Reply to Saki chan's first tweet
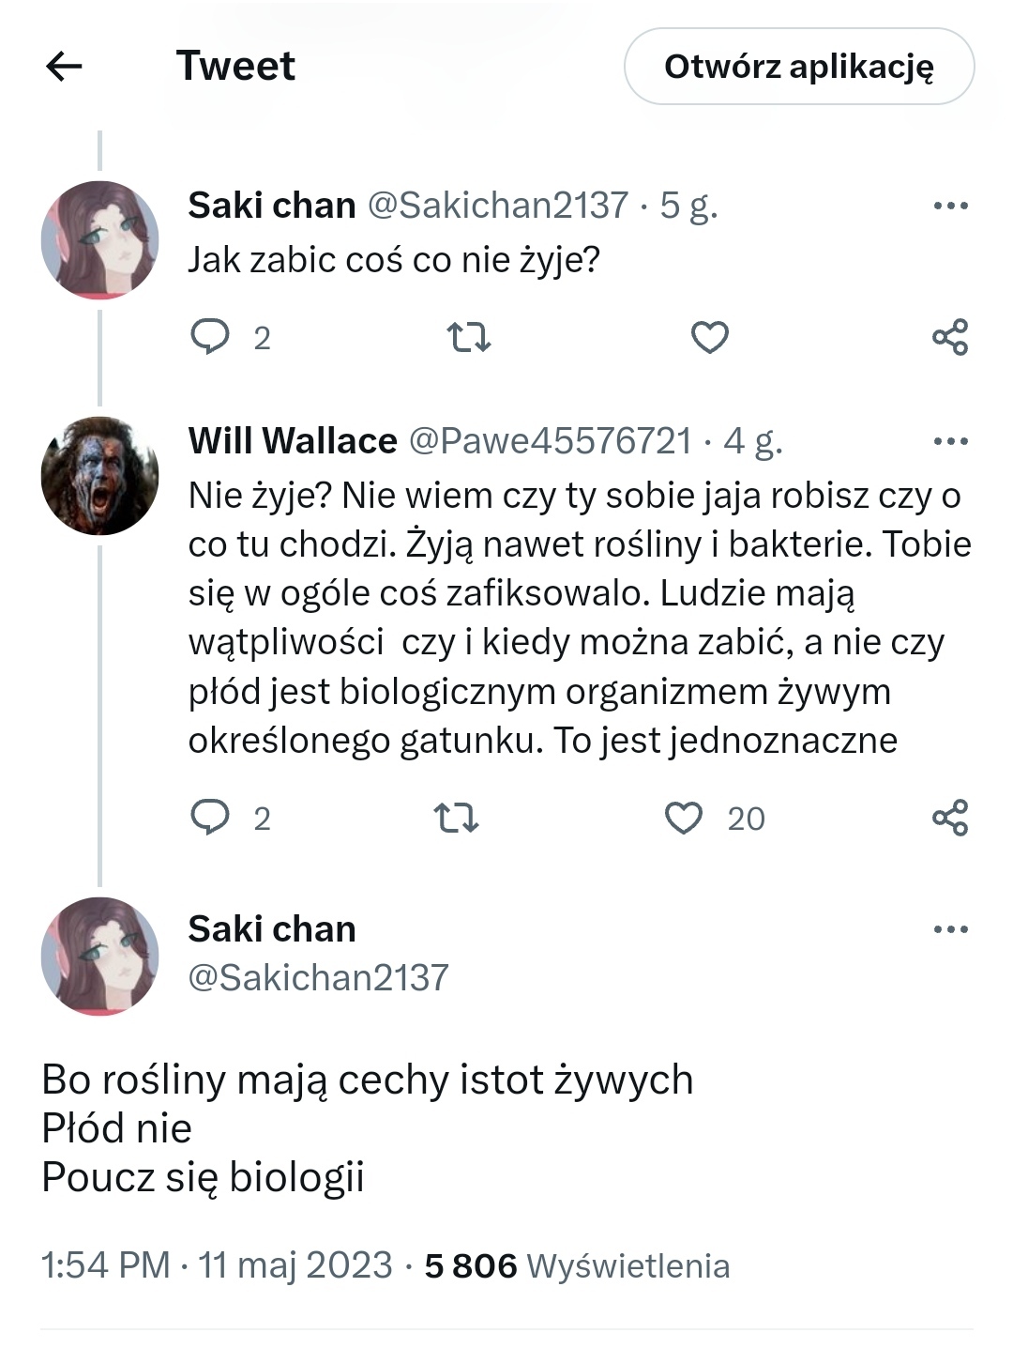The image size is (1013, 1348). tap(211, 336)
